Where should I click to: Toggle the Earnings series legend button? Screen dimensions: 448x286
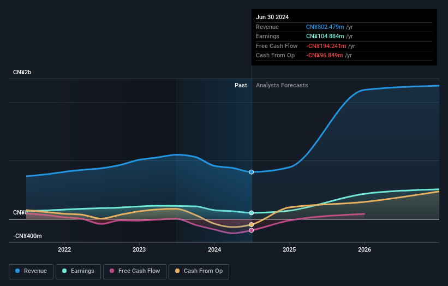(78, 271)
